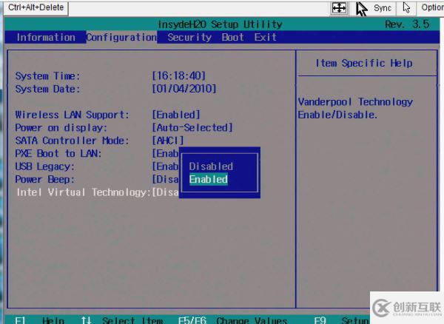Click the large black cursor Sync icon
Image resolution: width=444 pixels, height=324 pixels.
point(361,9)
